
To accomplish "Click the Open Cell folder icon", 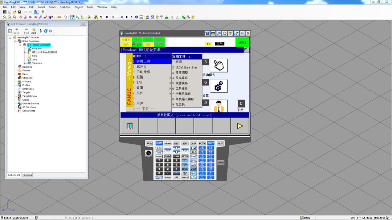I will point(15,12).
